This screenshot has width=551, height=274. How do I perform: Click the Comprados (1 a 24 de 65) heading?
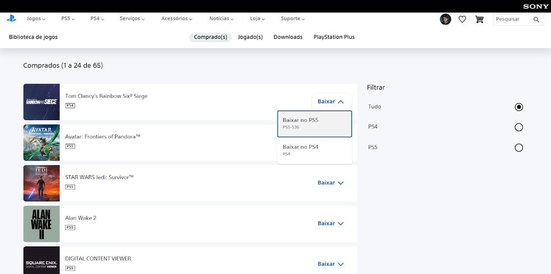(63, 65)
